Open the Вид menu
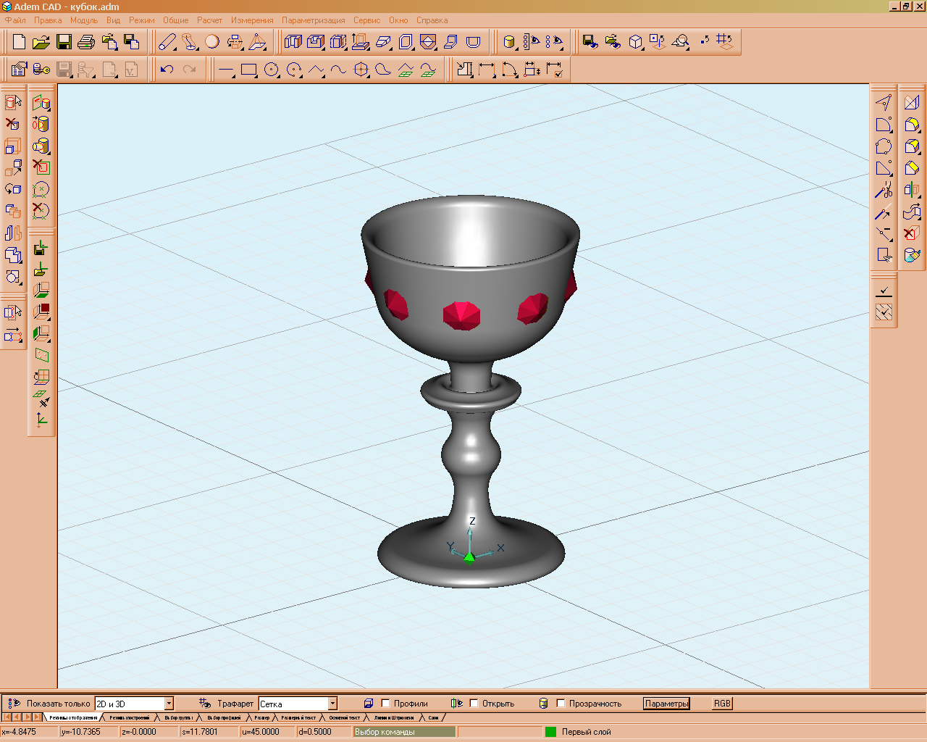The height and width of the screenshot is (742, 927). [113, 20]
